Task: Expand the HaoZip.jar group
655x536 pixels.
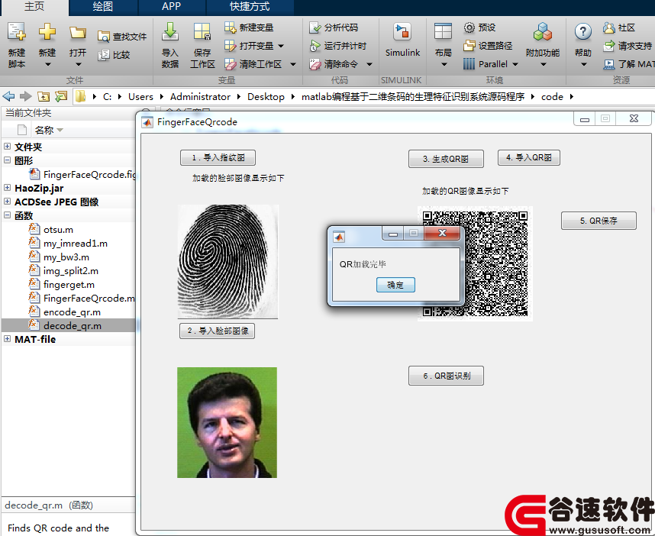Action: 7,188
